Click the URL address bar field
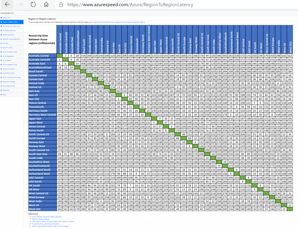Image resolution: width=298 pixels, height=229 pixels. click(175, 4)
